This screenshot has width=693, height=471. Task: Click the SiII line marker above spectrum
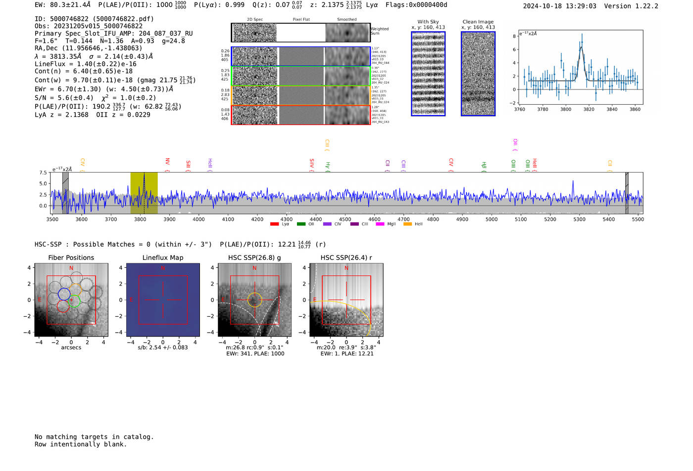point(188,166)
